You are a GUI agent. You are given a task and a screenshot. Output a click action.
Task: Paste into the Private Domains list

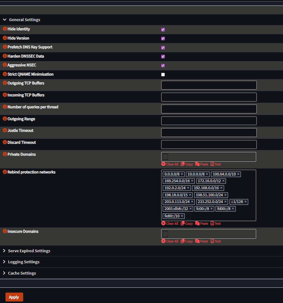pyautogui.click(x=202, y=164)
